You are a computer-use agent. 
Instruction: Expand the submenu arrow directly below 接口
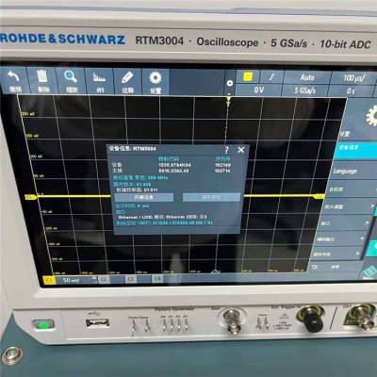click(363, 238)
